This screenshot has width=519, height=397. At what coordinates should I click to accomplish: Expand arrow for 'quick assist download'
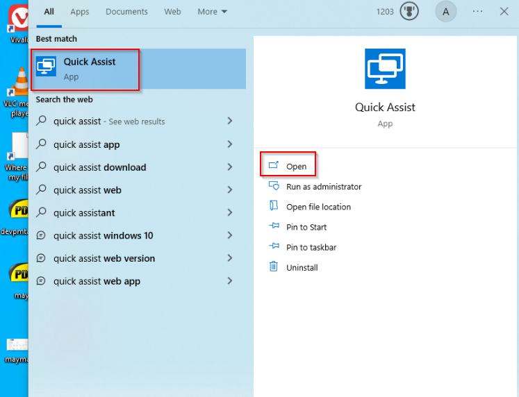(230, 167)
